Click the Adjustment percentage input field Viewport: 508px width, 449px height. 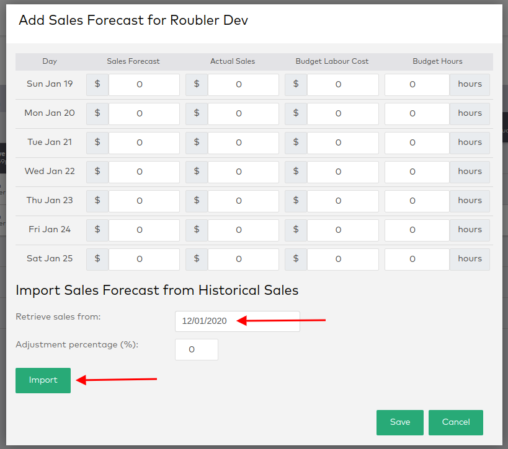(196, 349)
